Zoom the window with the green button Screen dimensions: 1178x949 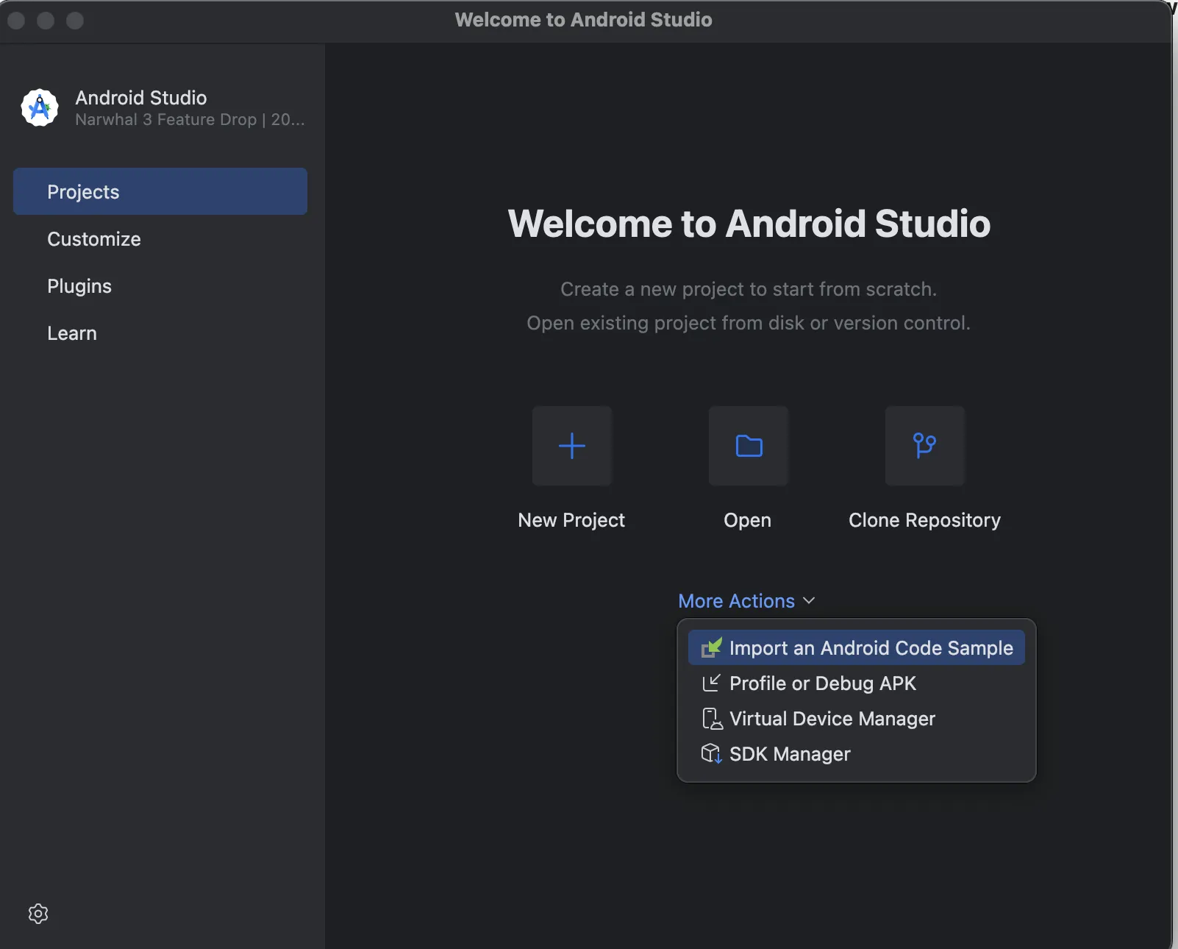click(75, 20)
